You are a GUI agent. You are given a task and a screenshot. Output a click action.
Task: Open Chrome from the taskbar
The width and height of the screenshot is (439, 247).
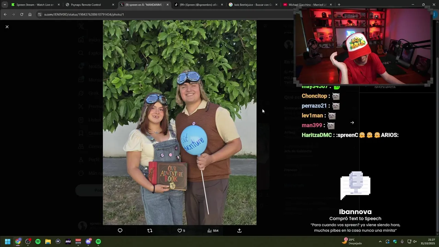point(18,242)
